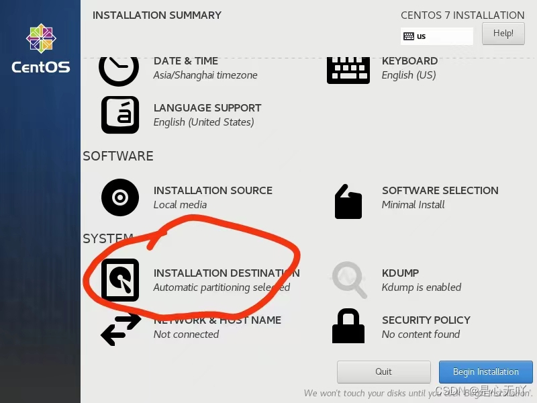This screenshot has height=403, width=537.
Task: Select SOFTWARE SELECTION heading
Action: click(x=440, y=191)
